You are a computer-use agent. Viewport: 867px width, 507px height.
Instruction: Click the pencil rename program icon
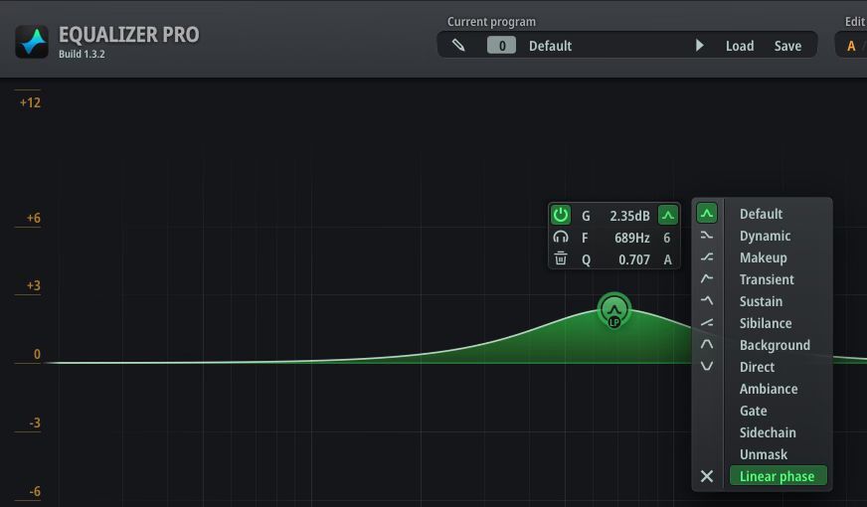(x=458, y=46)
